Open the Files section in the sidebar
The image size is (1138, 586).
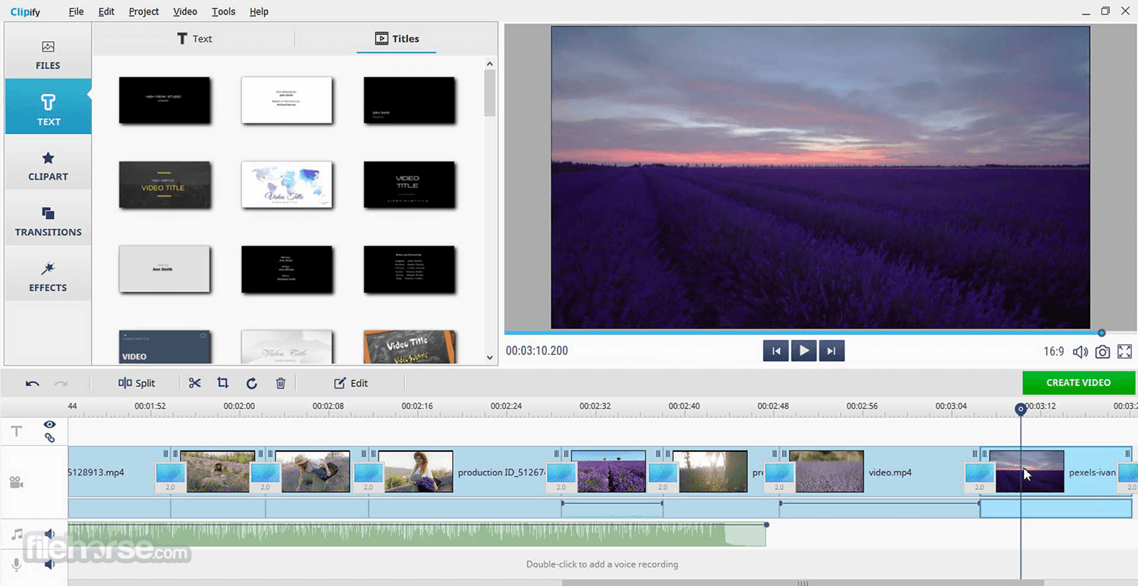pos(48,55)
